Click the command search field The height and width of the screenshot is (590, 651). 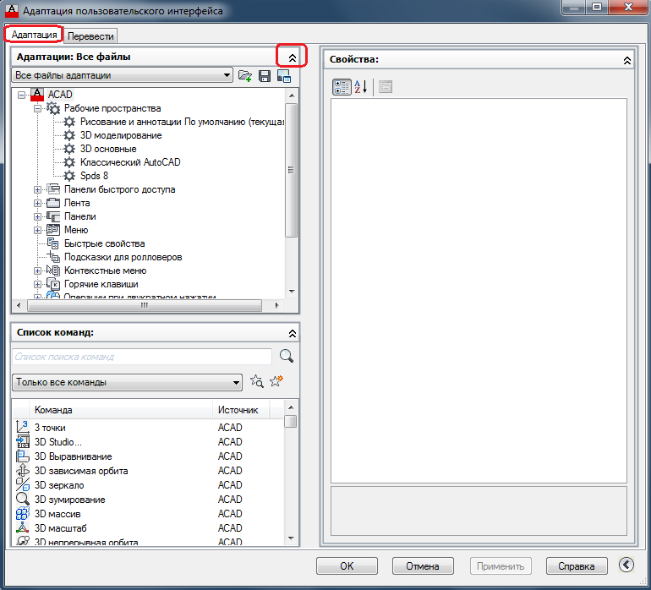[x=142, y=357]
